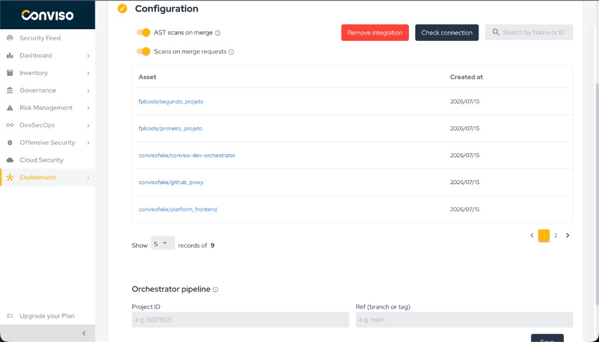Click the date for convisofake/github_proxy
Screen dimensions: 599x342
click(464, 182)
